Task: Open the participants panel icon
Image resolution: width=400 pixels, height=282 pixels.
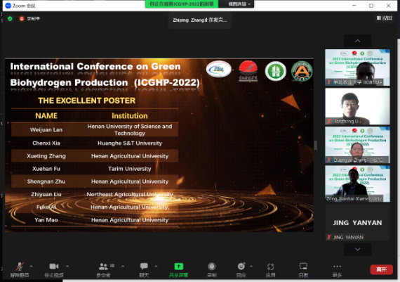Action: click(103, 267)
